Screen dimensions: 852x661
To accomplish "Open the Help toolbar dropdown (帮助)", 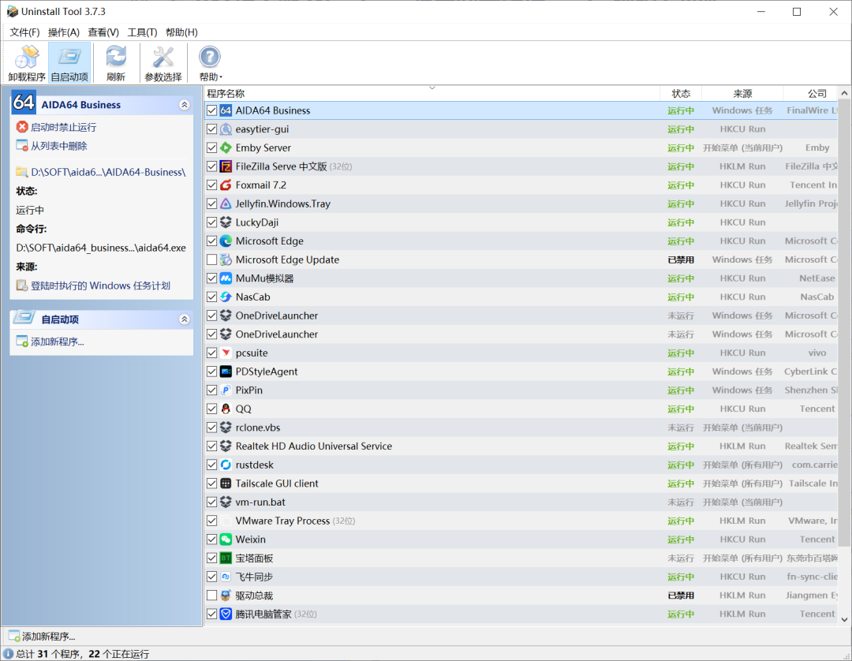I will click(x=211, y=63).
